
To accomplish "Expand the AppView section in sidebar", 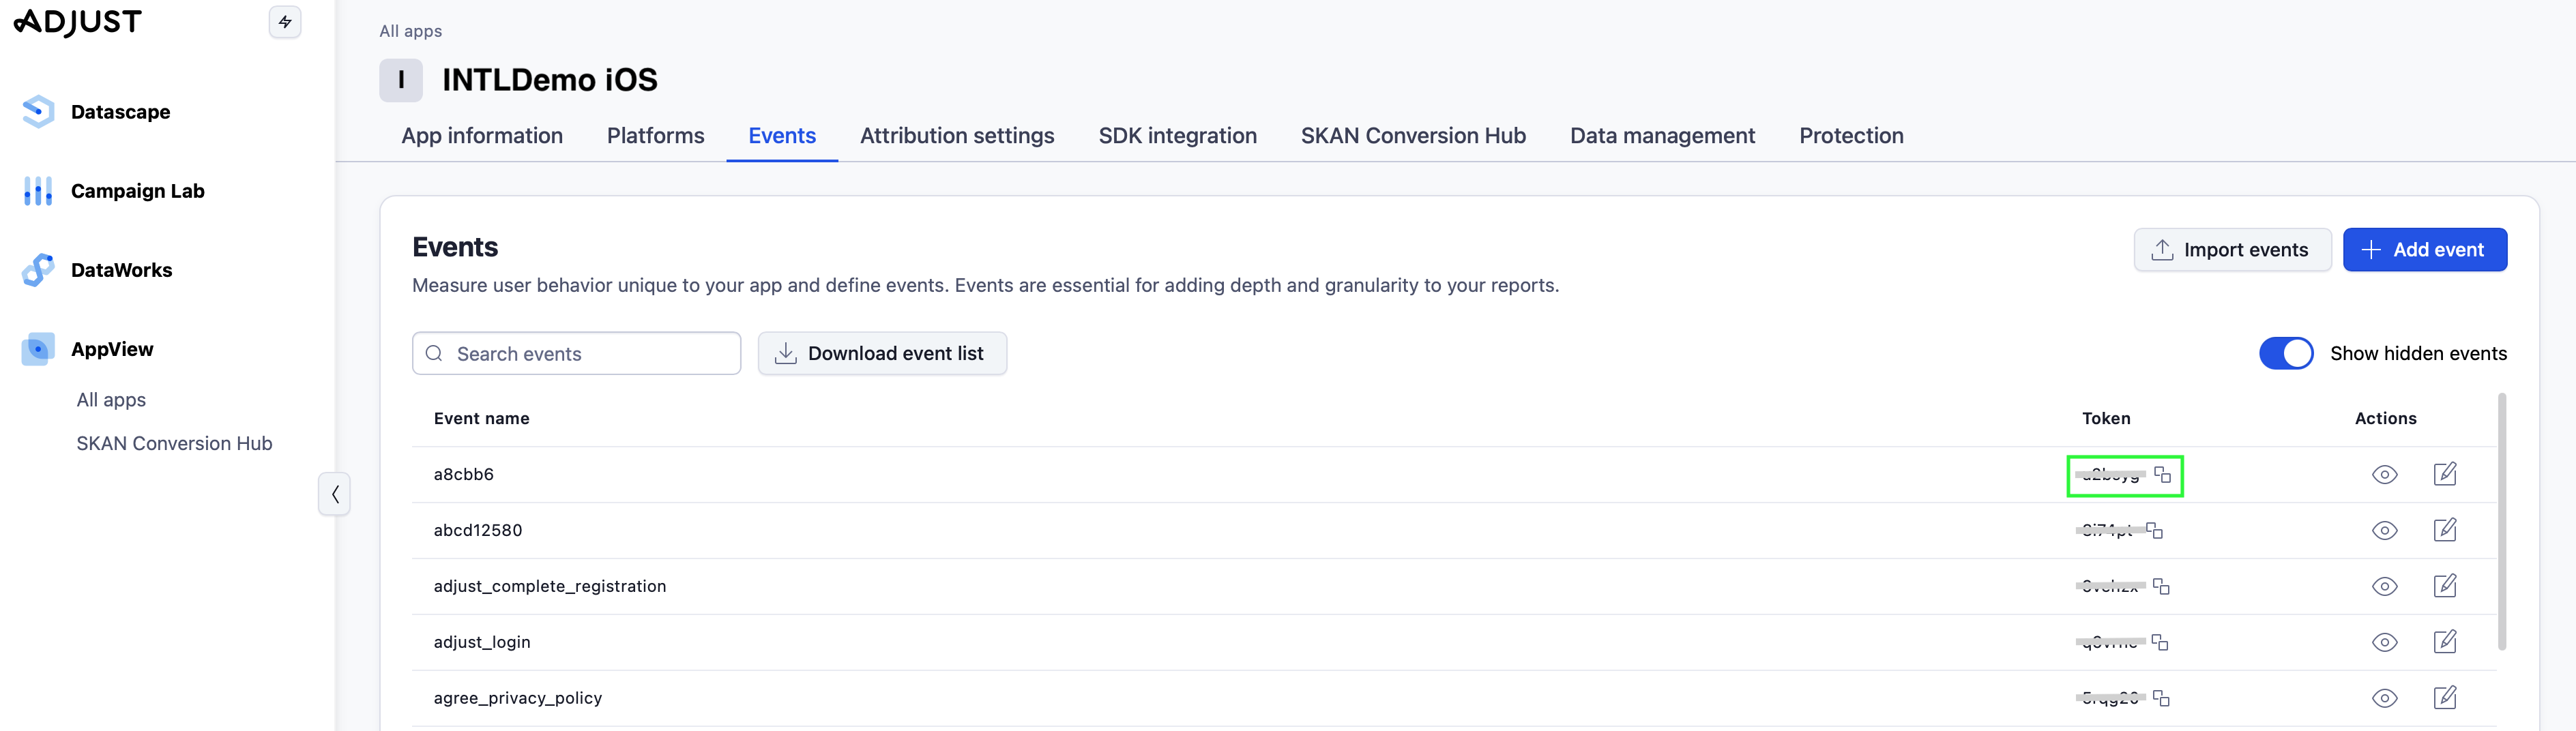I will click(112, 349).
